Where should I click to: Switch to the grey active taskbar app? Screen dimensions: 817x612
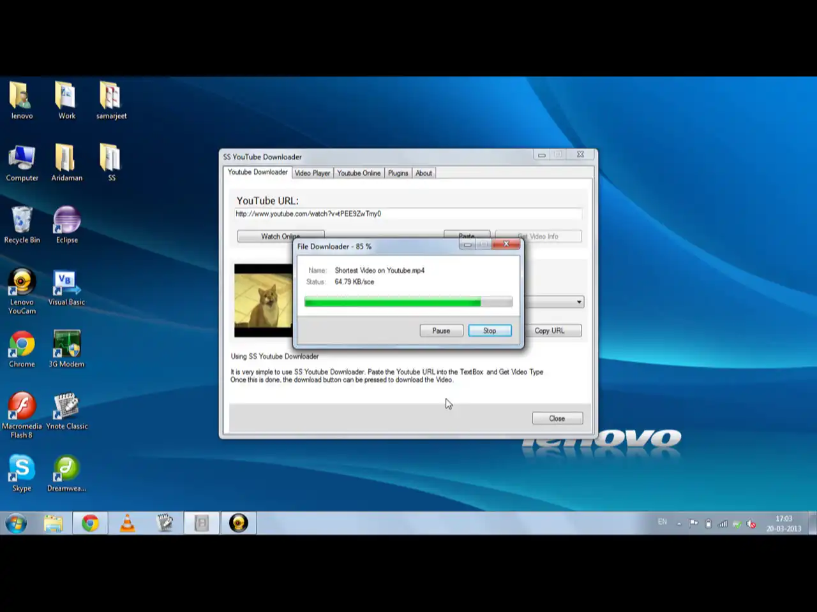pos(202,523)
